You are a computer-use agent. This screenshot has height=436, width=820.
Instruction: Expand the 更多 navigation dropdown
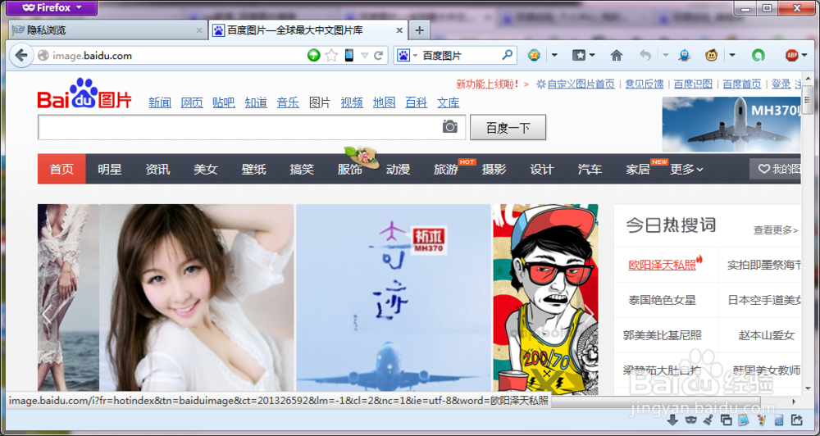click(x=686, y=169)
